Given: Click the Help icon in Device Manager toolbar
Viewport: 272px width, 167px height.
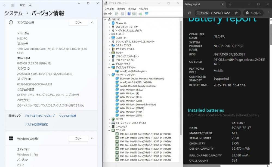Looking at the screenshot, I should (x=129, y=14).
